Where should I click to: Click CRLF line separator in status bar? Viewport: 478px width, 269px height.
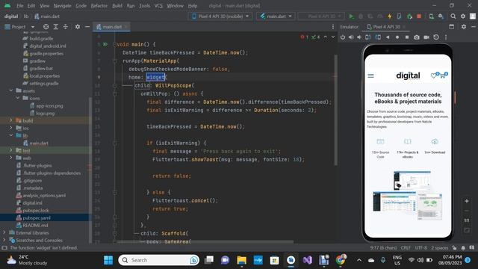coord(406,247)
